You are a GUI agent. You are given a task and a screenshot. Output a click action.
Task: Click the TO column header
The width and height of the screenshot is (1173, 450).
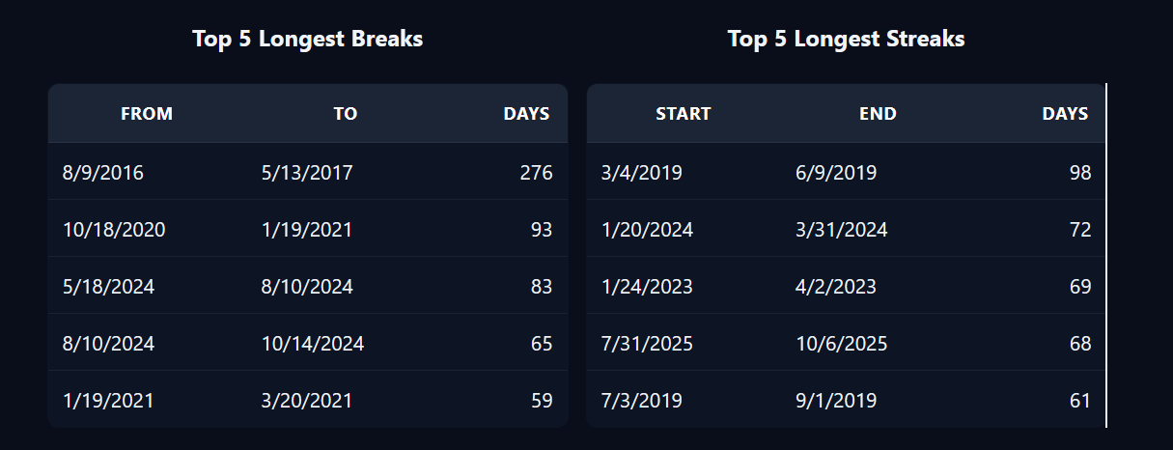[346, 114]
